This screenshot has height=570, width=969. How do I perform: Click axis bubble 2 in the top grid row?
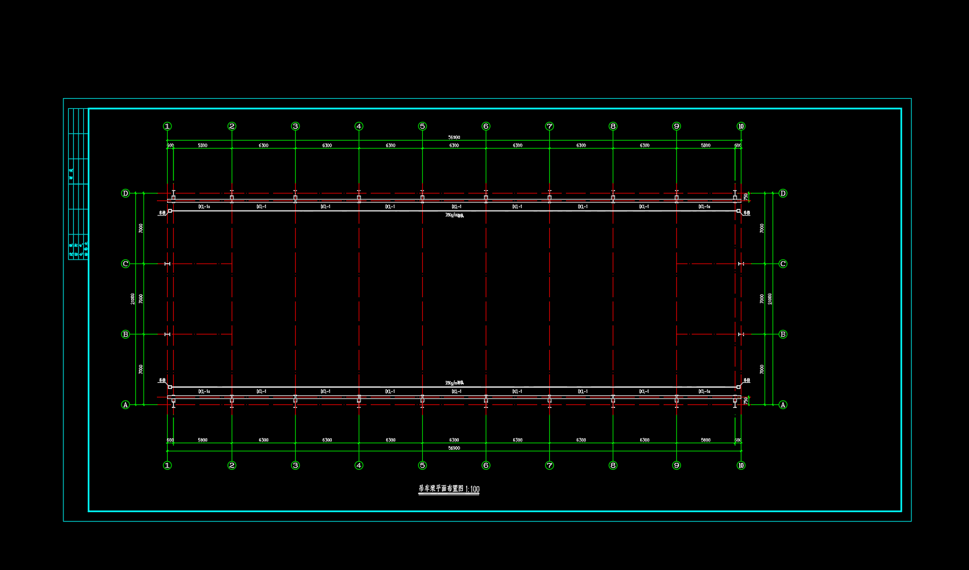pyautogui.click(x=232, y=126)
